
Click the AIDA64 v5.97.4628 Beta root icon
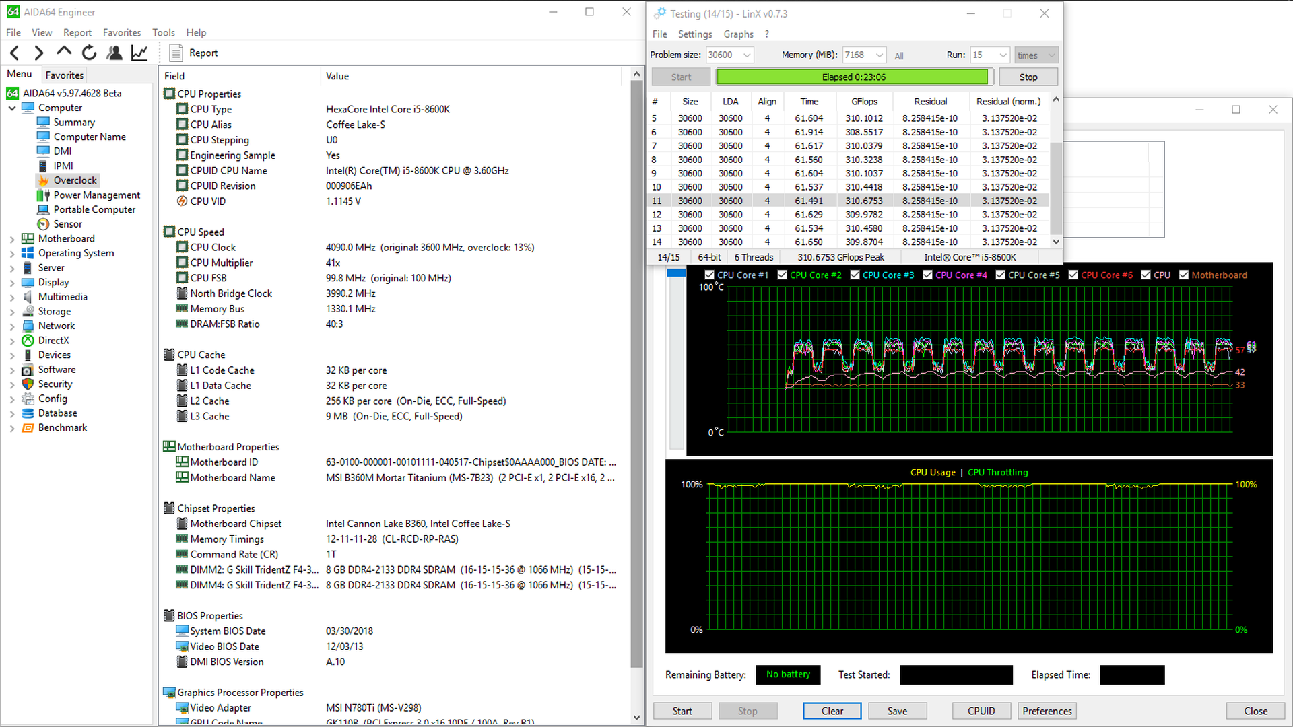click(13, 93)
